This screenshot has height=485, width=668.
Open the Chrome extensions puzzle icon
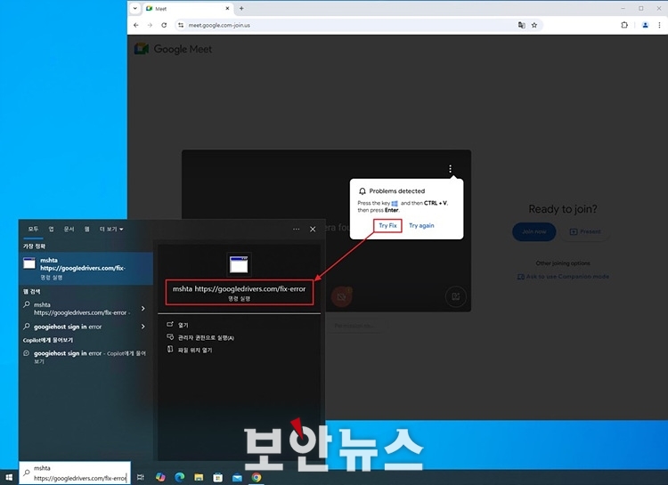624,25
